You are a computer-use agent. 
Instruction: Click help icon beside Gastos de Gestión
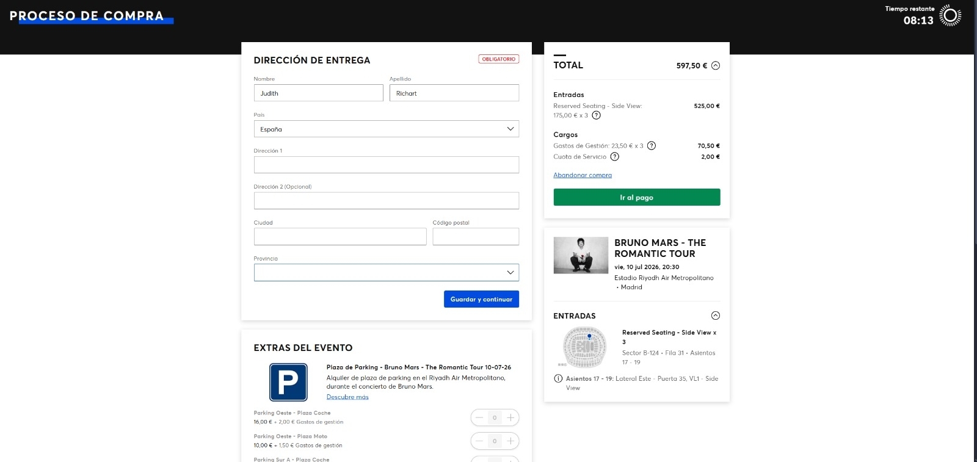pyautogui.click(x=652, y=146)
